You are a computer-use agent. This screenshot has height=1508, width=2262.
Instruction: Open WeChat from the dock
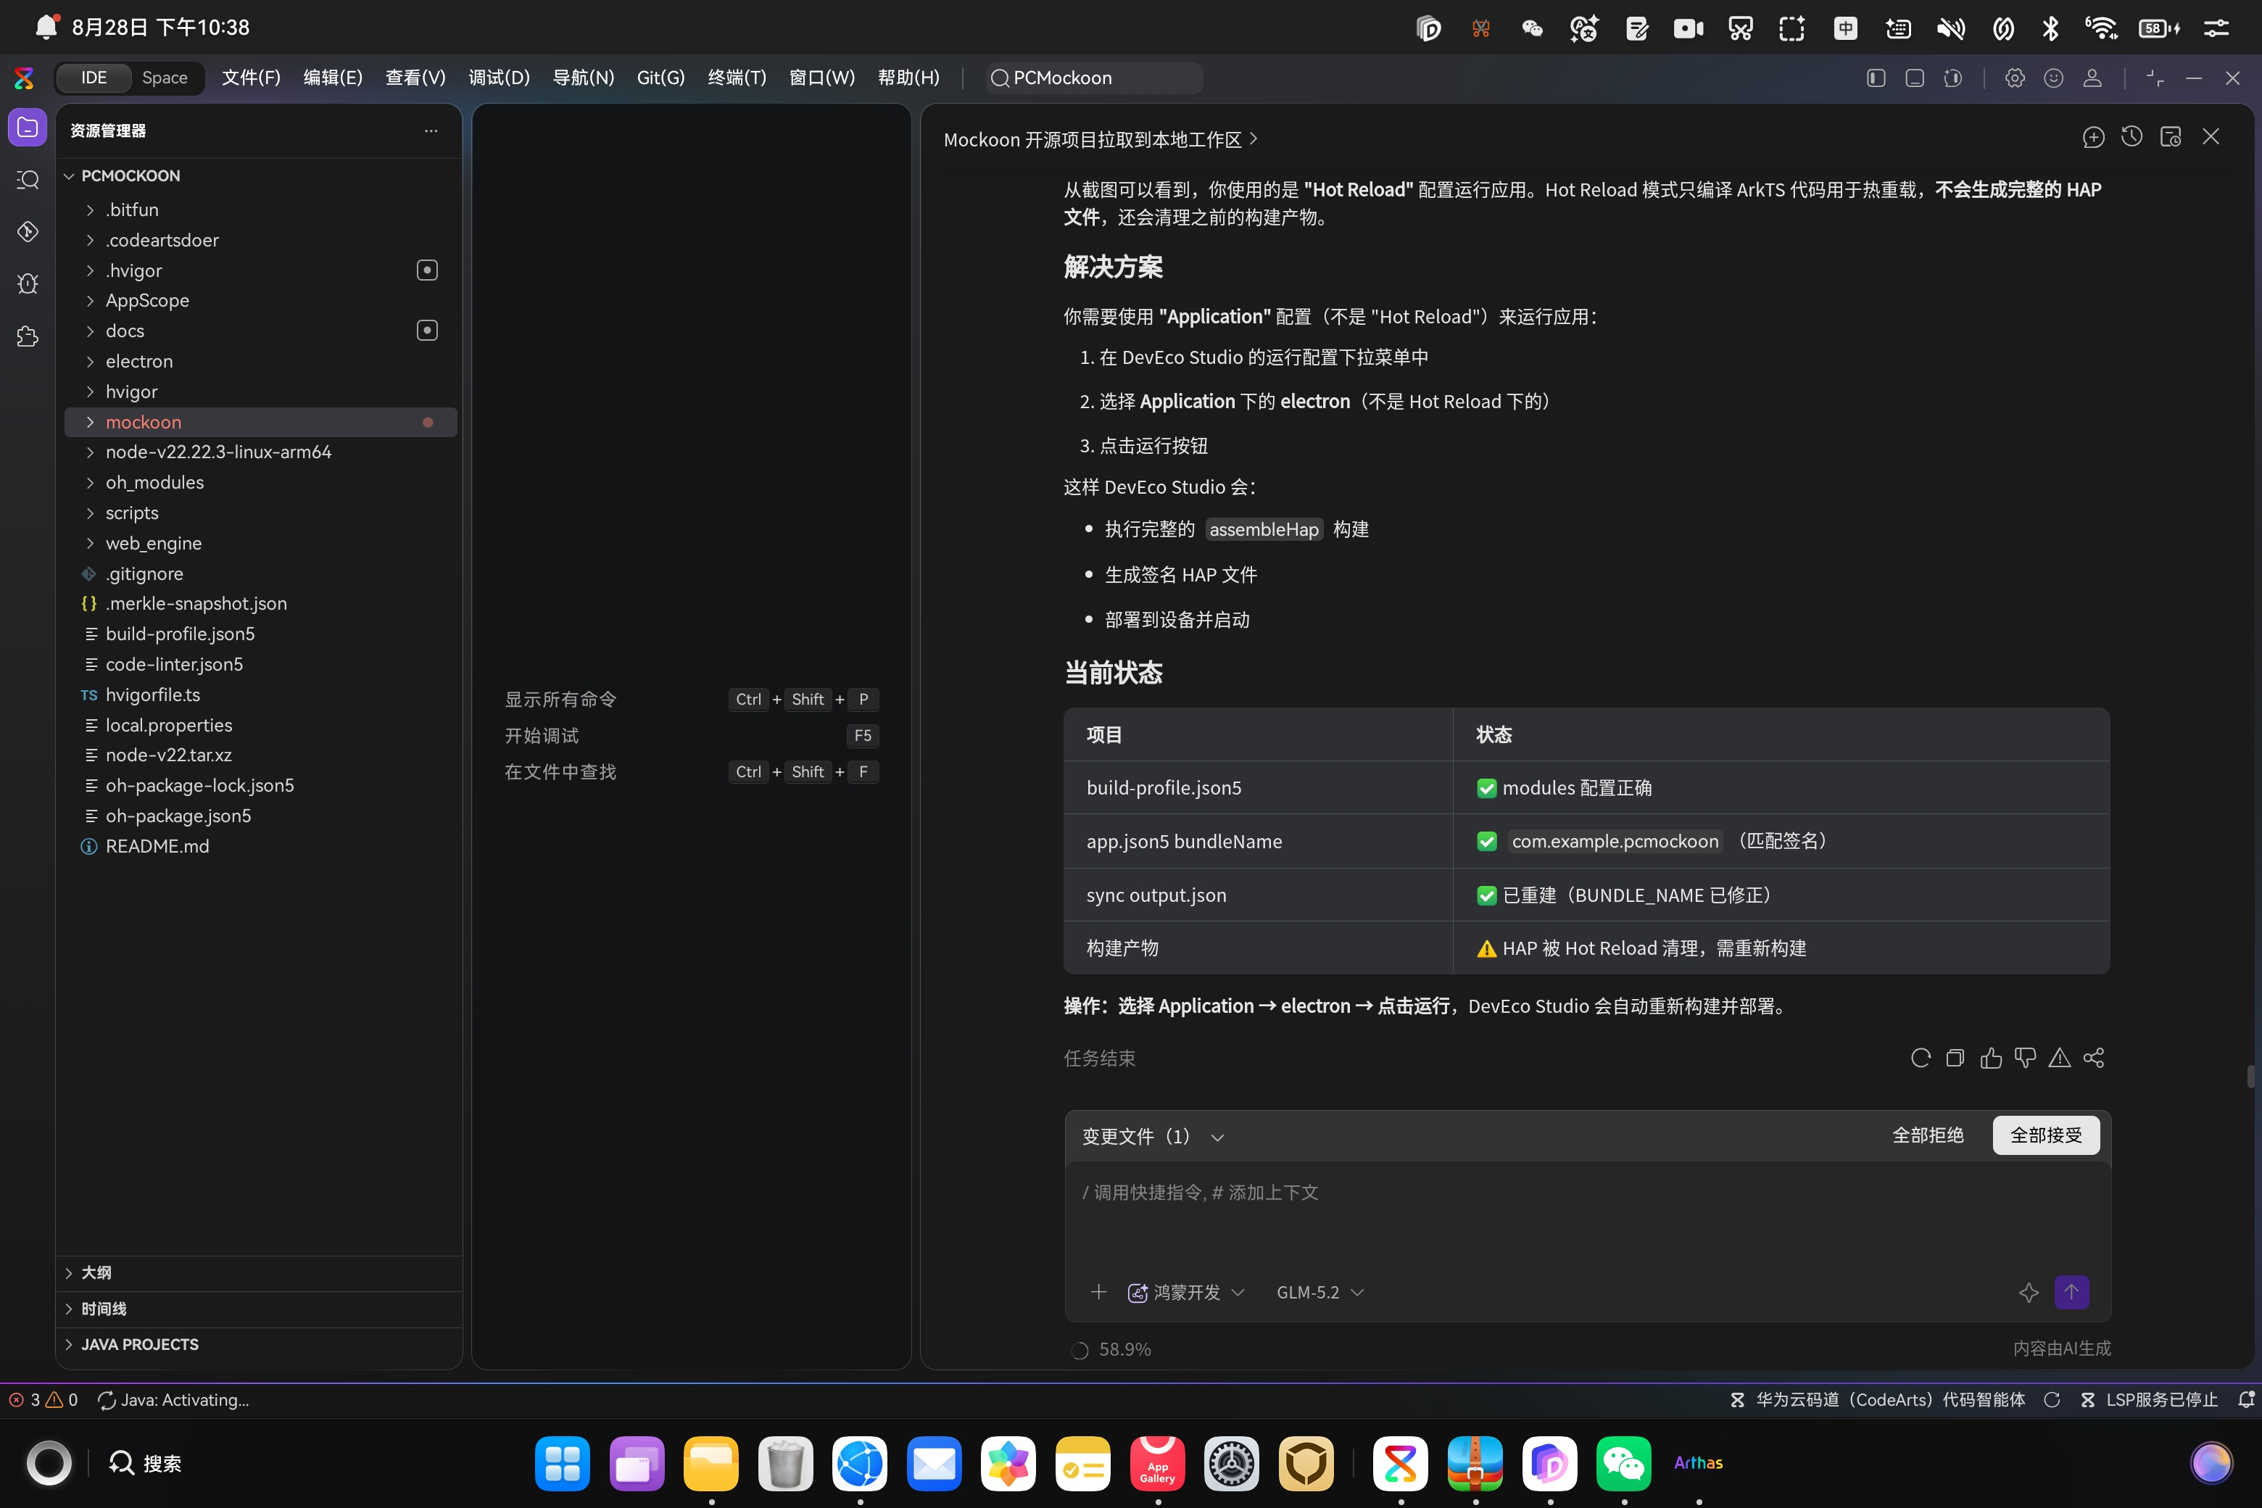point(1623,1464)
